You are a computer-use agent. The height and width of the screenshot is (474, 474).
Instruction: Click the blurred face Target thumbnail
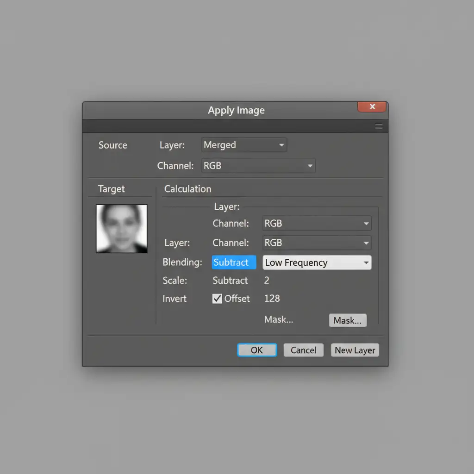point(122,229)
